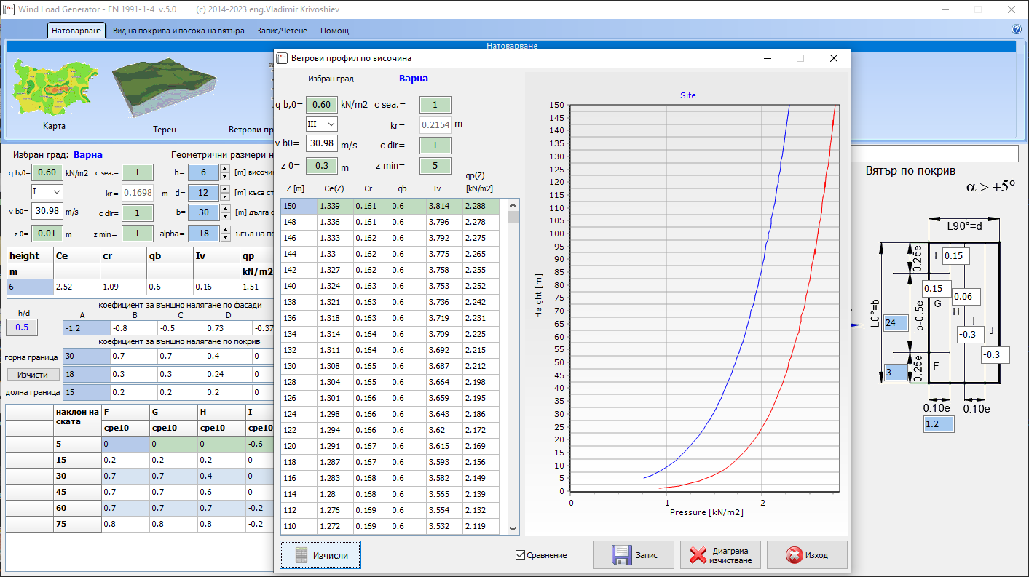Open Диаграма изчистване with red X
This screenshot has width=1029, height=577.
719,555
